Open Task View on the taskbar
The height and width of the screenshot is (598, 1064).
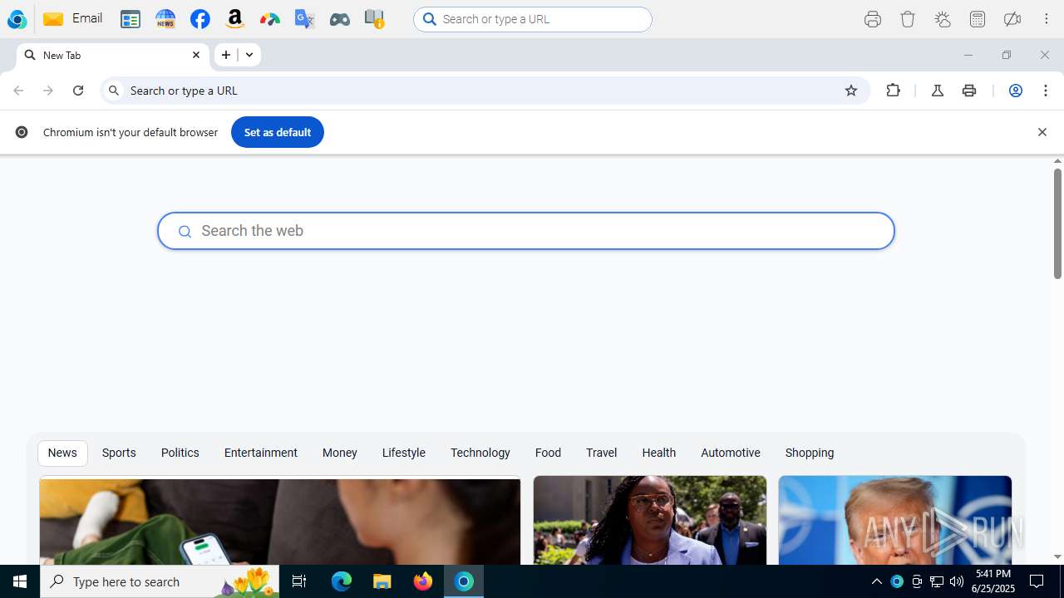(x=300, y=581)
